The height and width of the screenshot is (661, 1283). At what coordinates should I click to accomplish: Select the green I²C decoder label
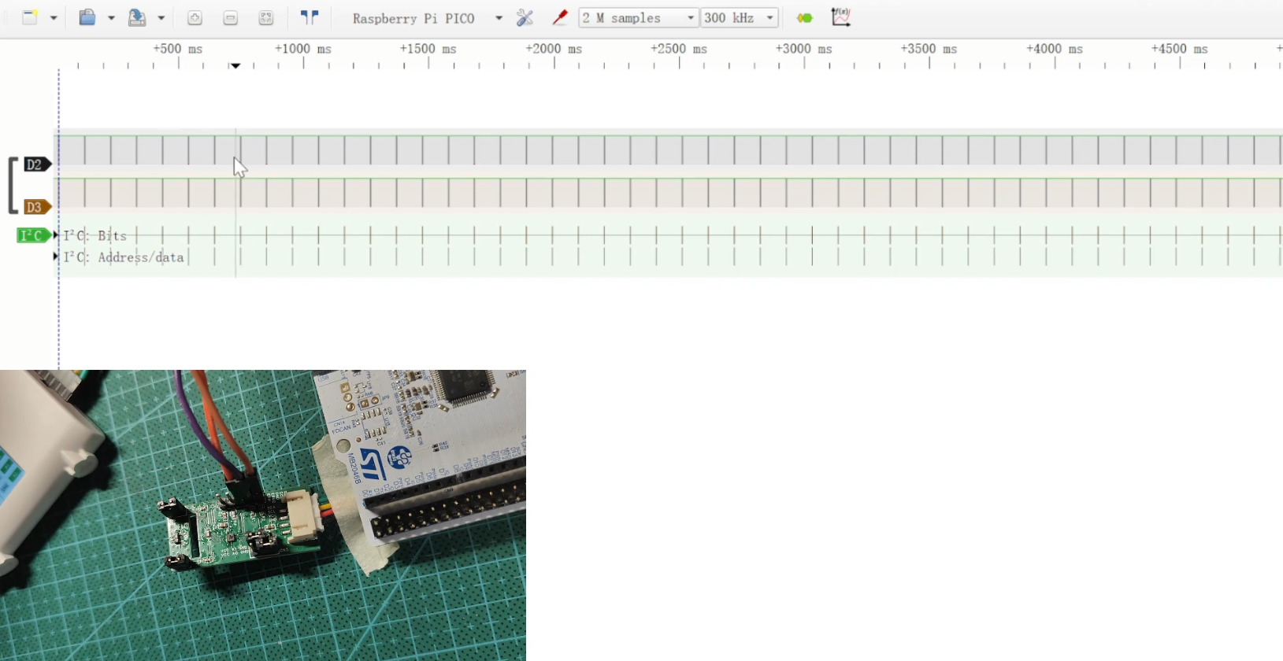33,235
